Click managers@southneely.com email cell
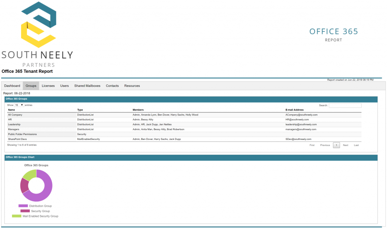The height and width of the screenshot is (229, 387). tap(301, 129)
